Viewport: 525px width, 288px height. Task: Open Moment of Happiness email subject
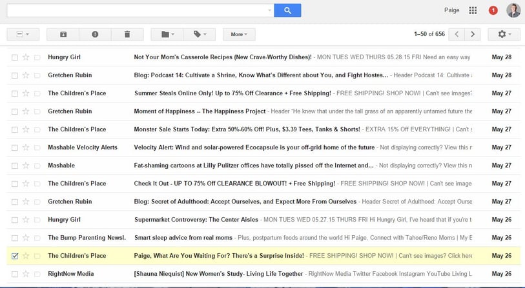coord(200,111)
